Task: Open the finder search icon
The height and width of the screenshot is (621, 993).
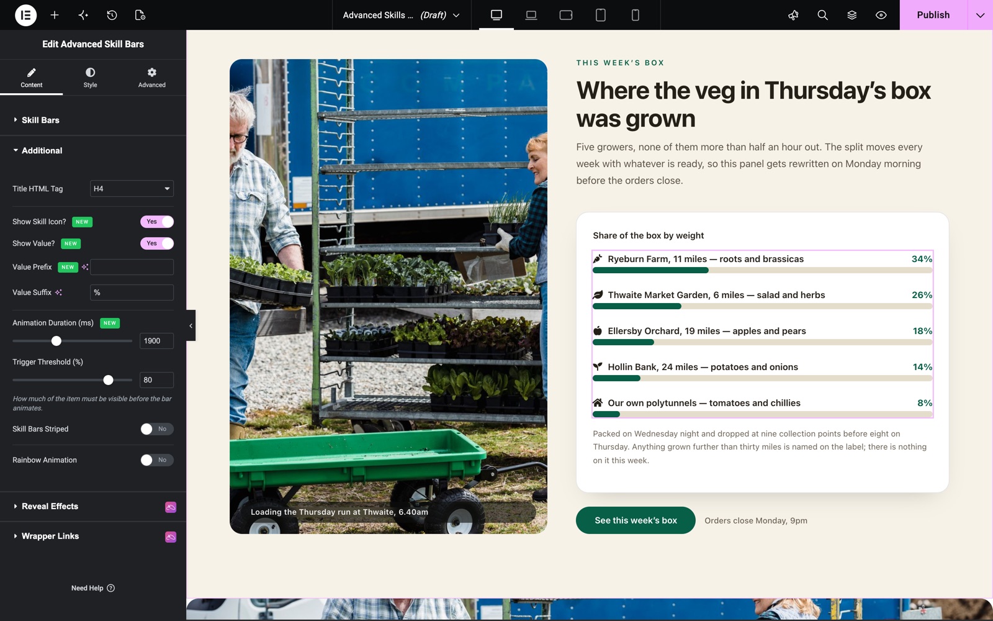Action: pos(822,15)
